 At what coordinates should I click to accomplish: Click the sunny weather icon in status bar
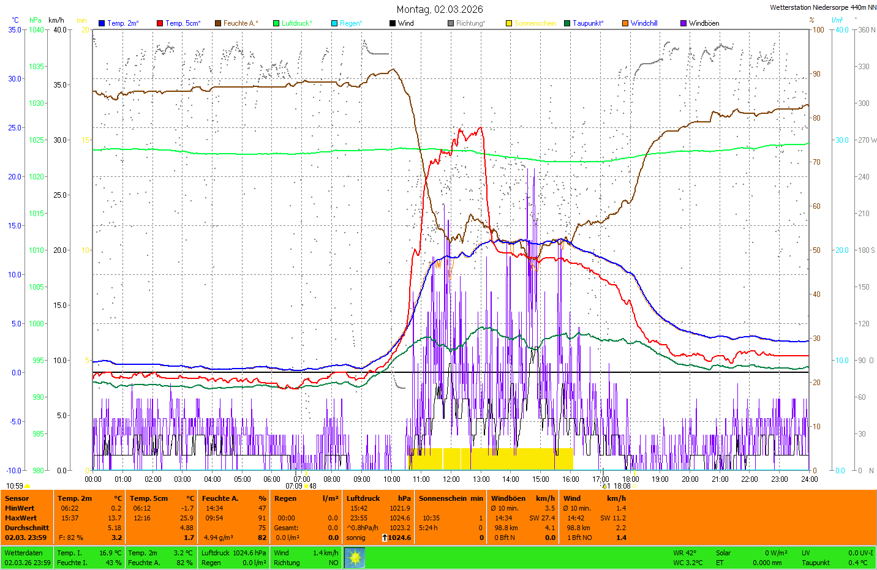(355, 558)
